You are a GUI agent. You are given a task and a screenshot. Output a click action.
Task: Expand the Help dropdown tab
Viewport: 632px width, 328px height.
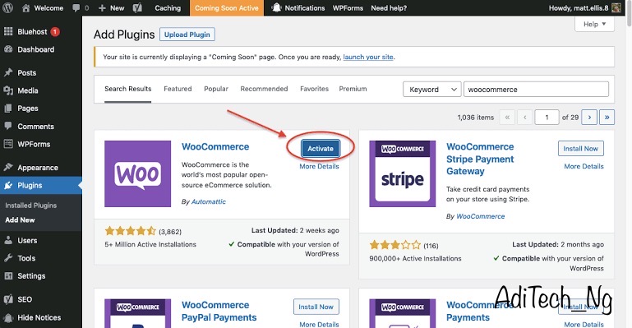594,24
